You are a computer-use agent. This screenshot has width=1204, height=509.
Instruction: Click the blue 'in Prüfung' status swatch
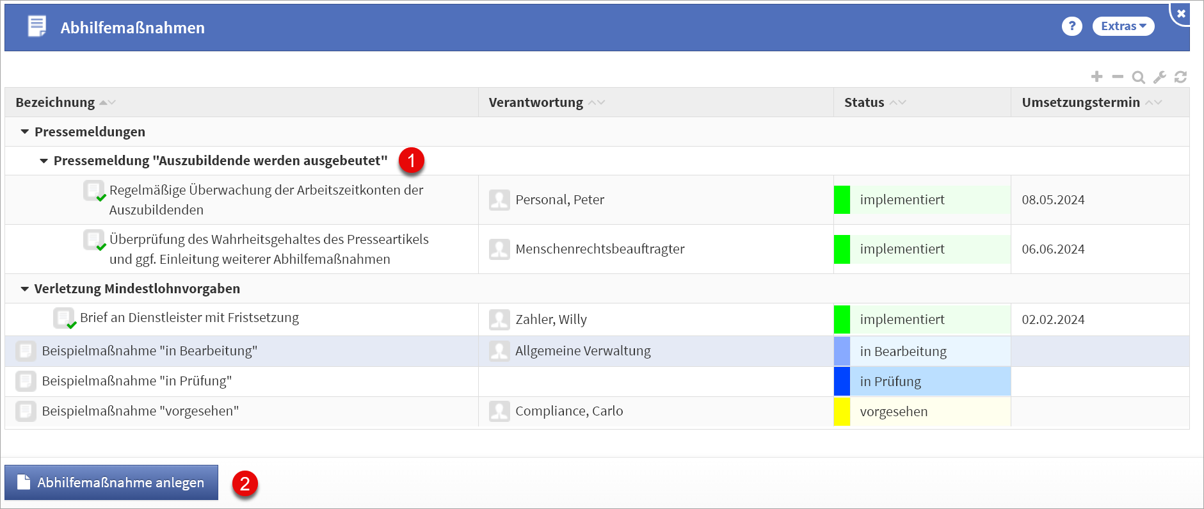(x=842, y=382)
